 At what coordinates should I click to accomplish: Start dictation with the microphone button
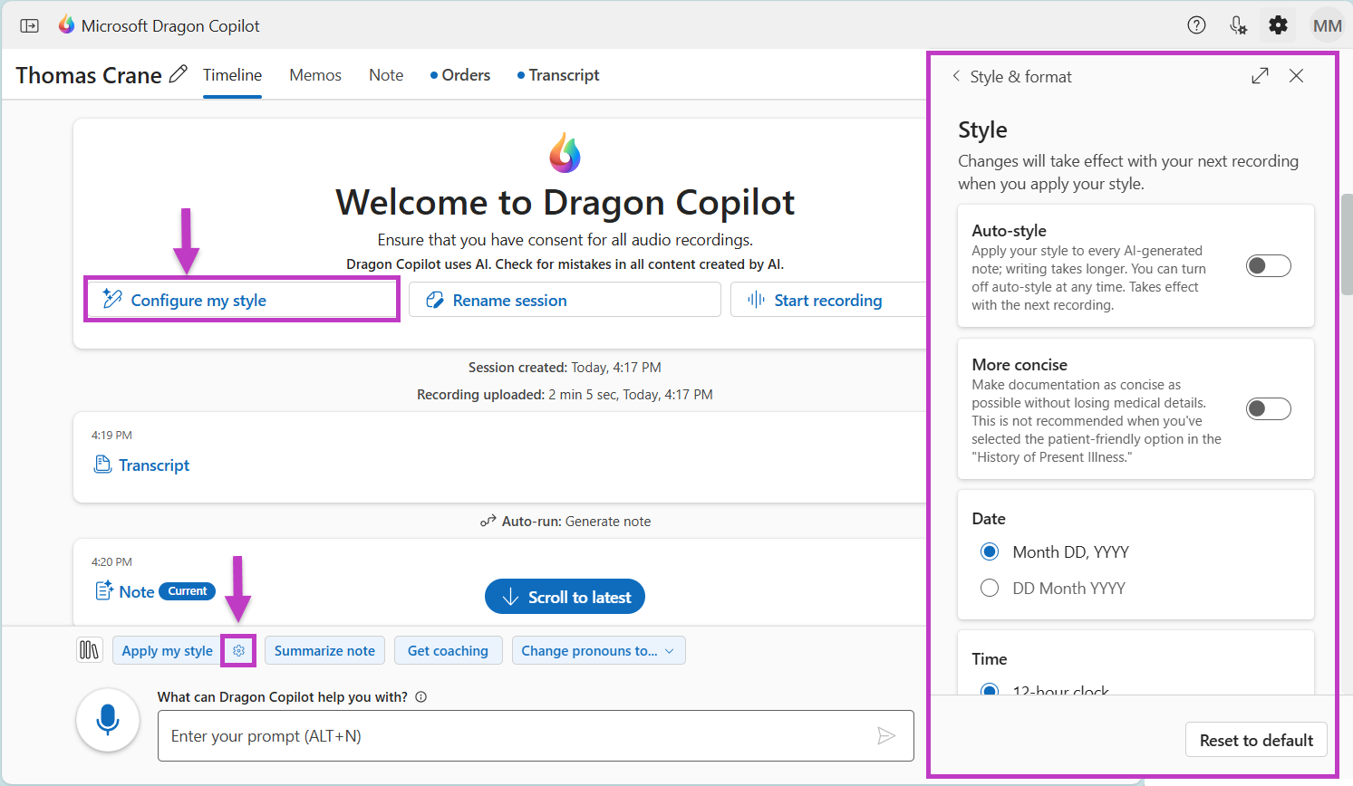coord(108,720)
